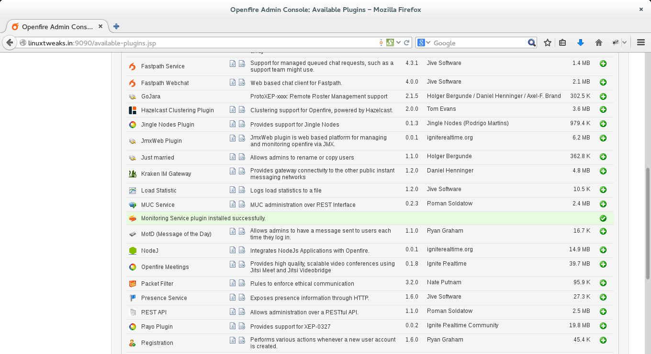View README icon for REST API plugin

pyautogui.click(x=233, y=311)
